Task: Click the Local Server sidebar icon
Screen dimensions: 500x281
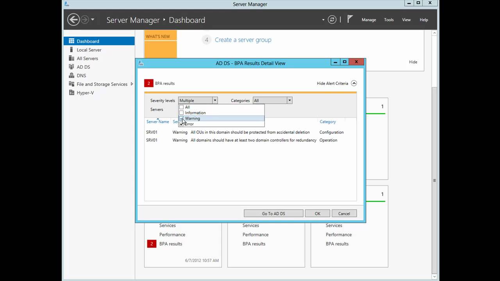Action: pos(71,50)
